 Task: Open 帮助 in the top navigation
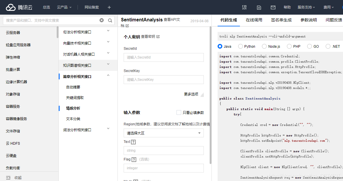click(x=287, y=7)
